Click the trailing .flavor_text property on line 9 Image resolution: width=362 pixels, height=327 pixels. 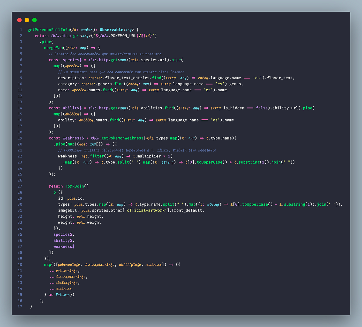click(280, 78)
